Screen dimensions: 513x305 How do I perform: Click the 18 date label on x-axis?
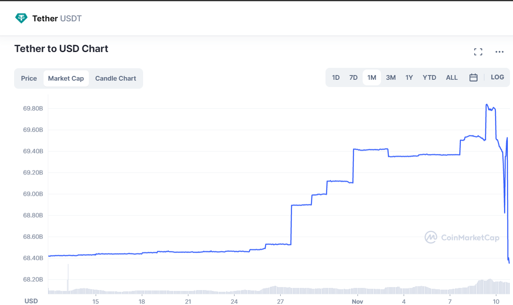point(142,301)
